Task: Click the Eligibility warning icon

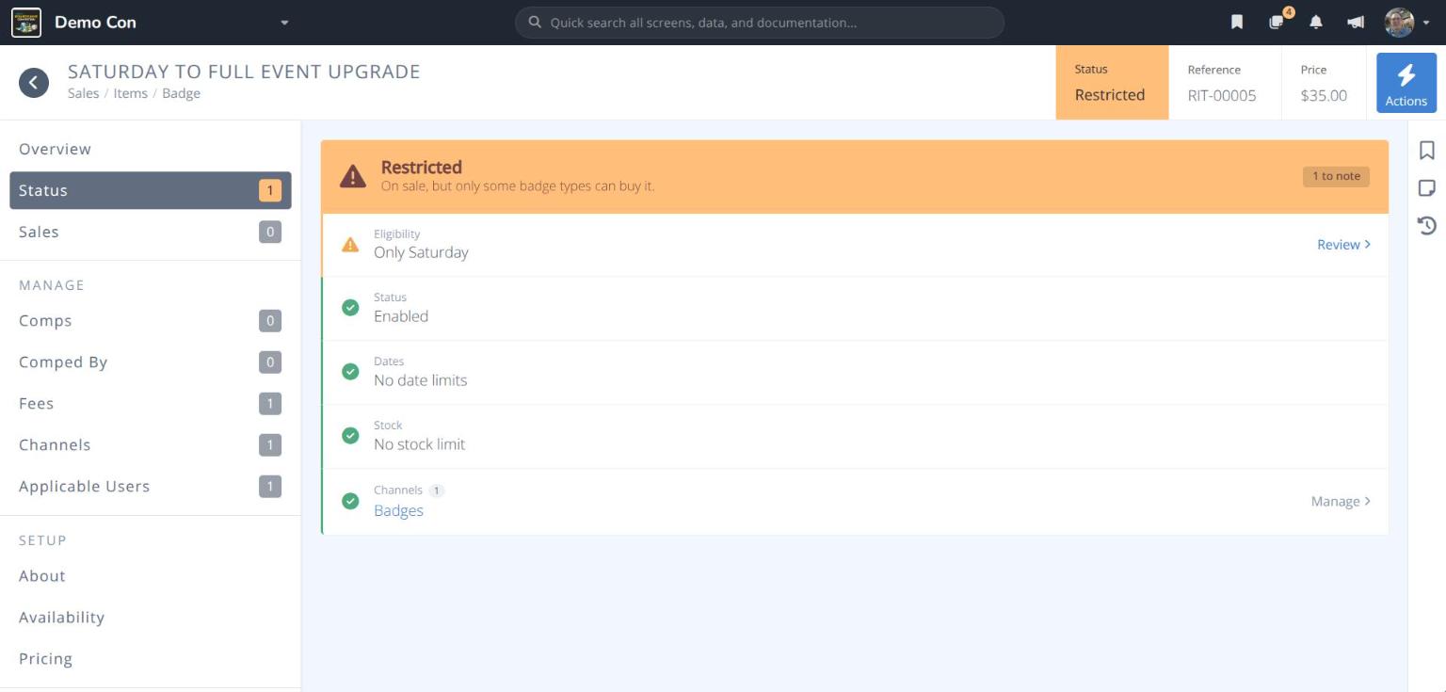Action: [350, 245]
